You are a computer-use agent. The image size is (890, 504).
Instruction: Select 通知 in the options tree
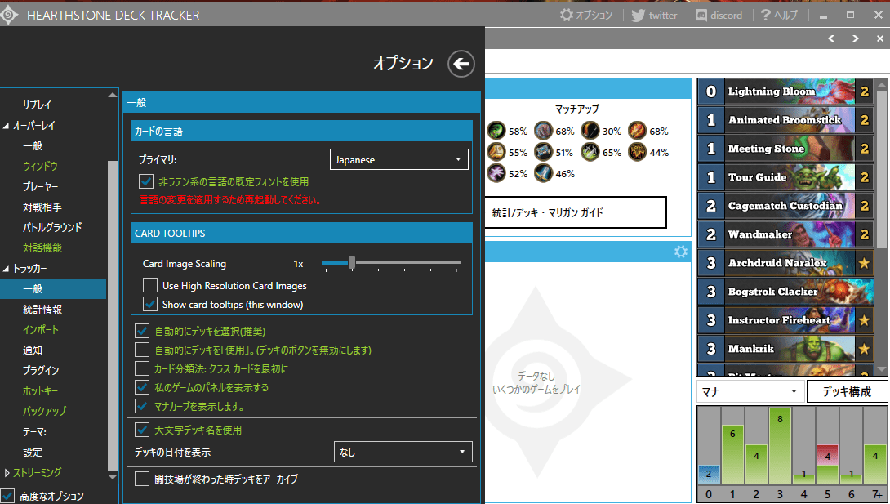point(33,350)
